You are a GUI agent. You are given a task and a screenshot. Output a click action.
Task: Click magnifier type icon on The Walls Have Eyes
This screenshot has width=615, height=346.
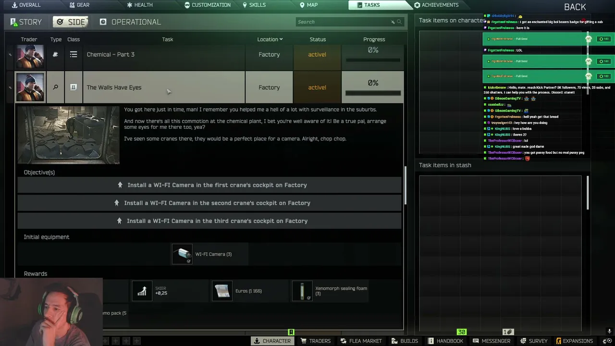click(55, 87)
